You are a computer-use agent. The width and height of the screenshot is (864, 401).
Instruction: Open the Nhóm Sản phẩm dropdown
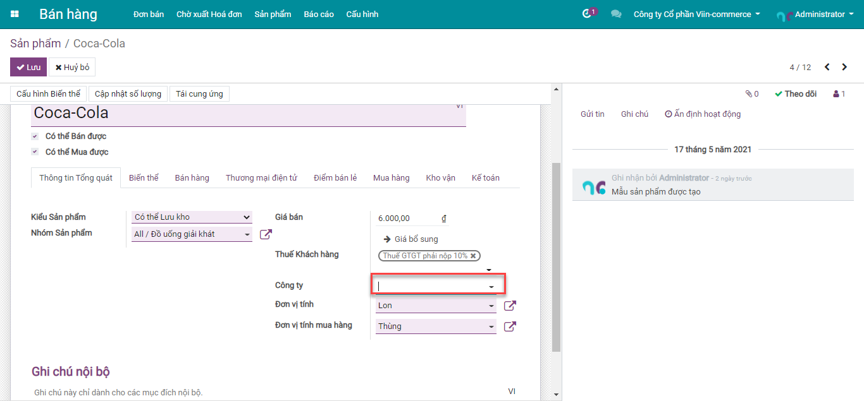pos(192,234)
